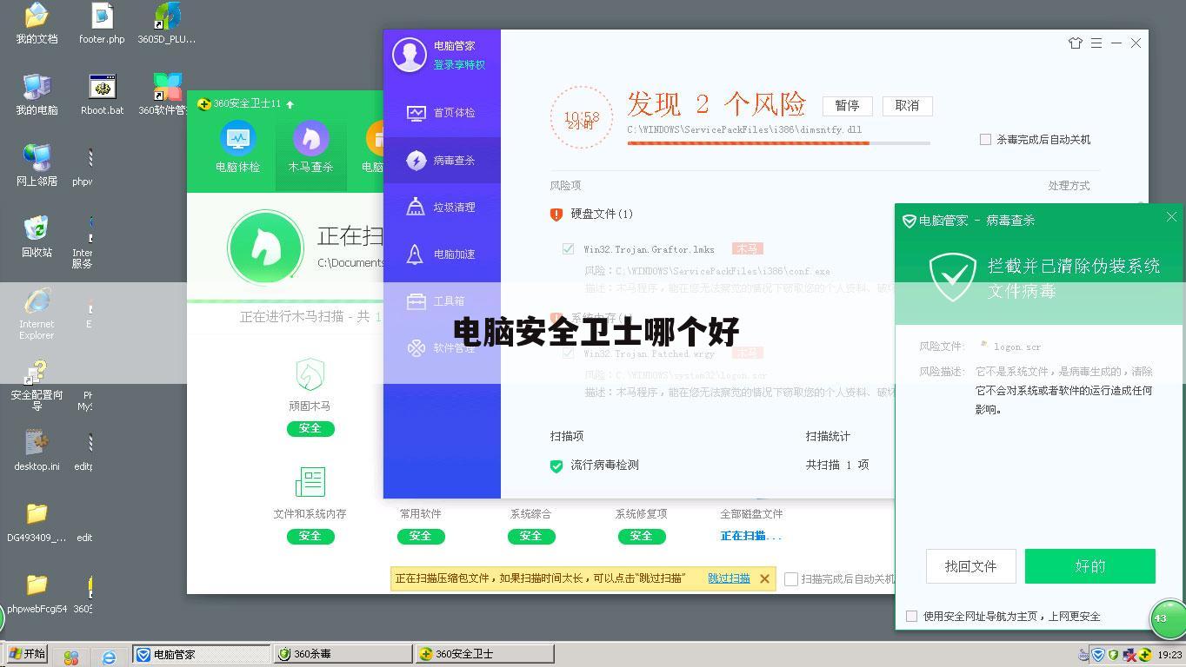The image size is (1186, 667).
Task: Switch to 360安全卫士 taskbar button
Action: [x=484, y=654]
